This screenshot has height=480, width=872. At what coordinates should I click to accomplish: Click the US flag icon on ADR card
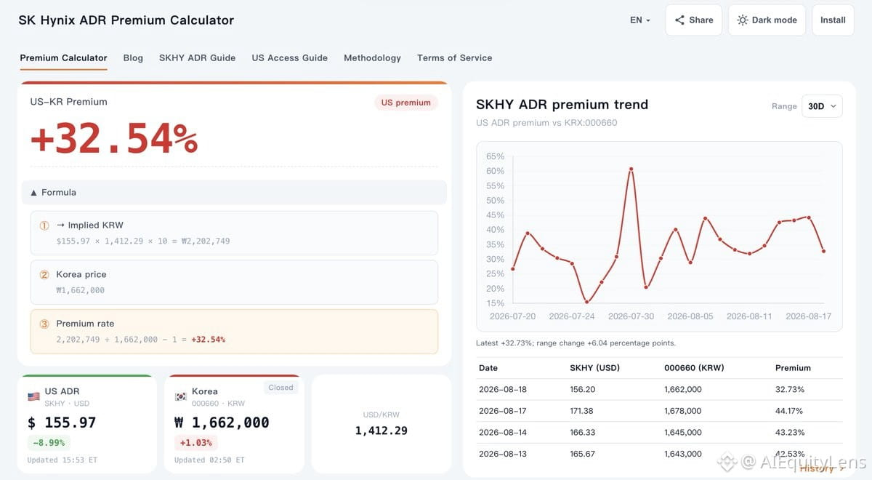(33, 396)
